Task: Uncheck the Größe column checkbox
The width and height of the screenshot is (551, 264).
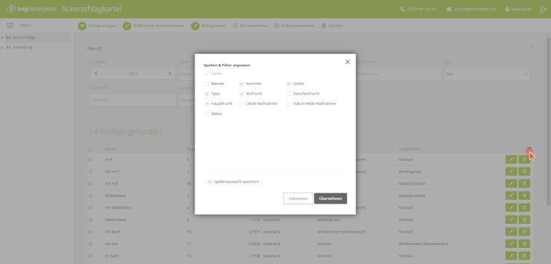Action: coord(289,84)
